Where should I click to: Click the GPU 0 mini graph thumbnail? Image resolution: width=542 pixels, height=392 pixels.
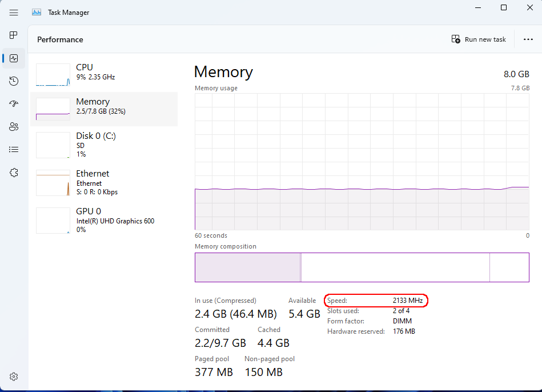(x=53, y=221)
